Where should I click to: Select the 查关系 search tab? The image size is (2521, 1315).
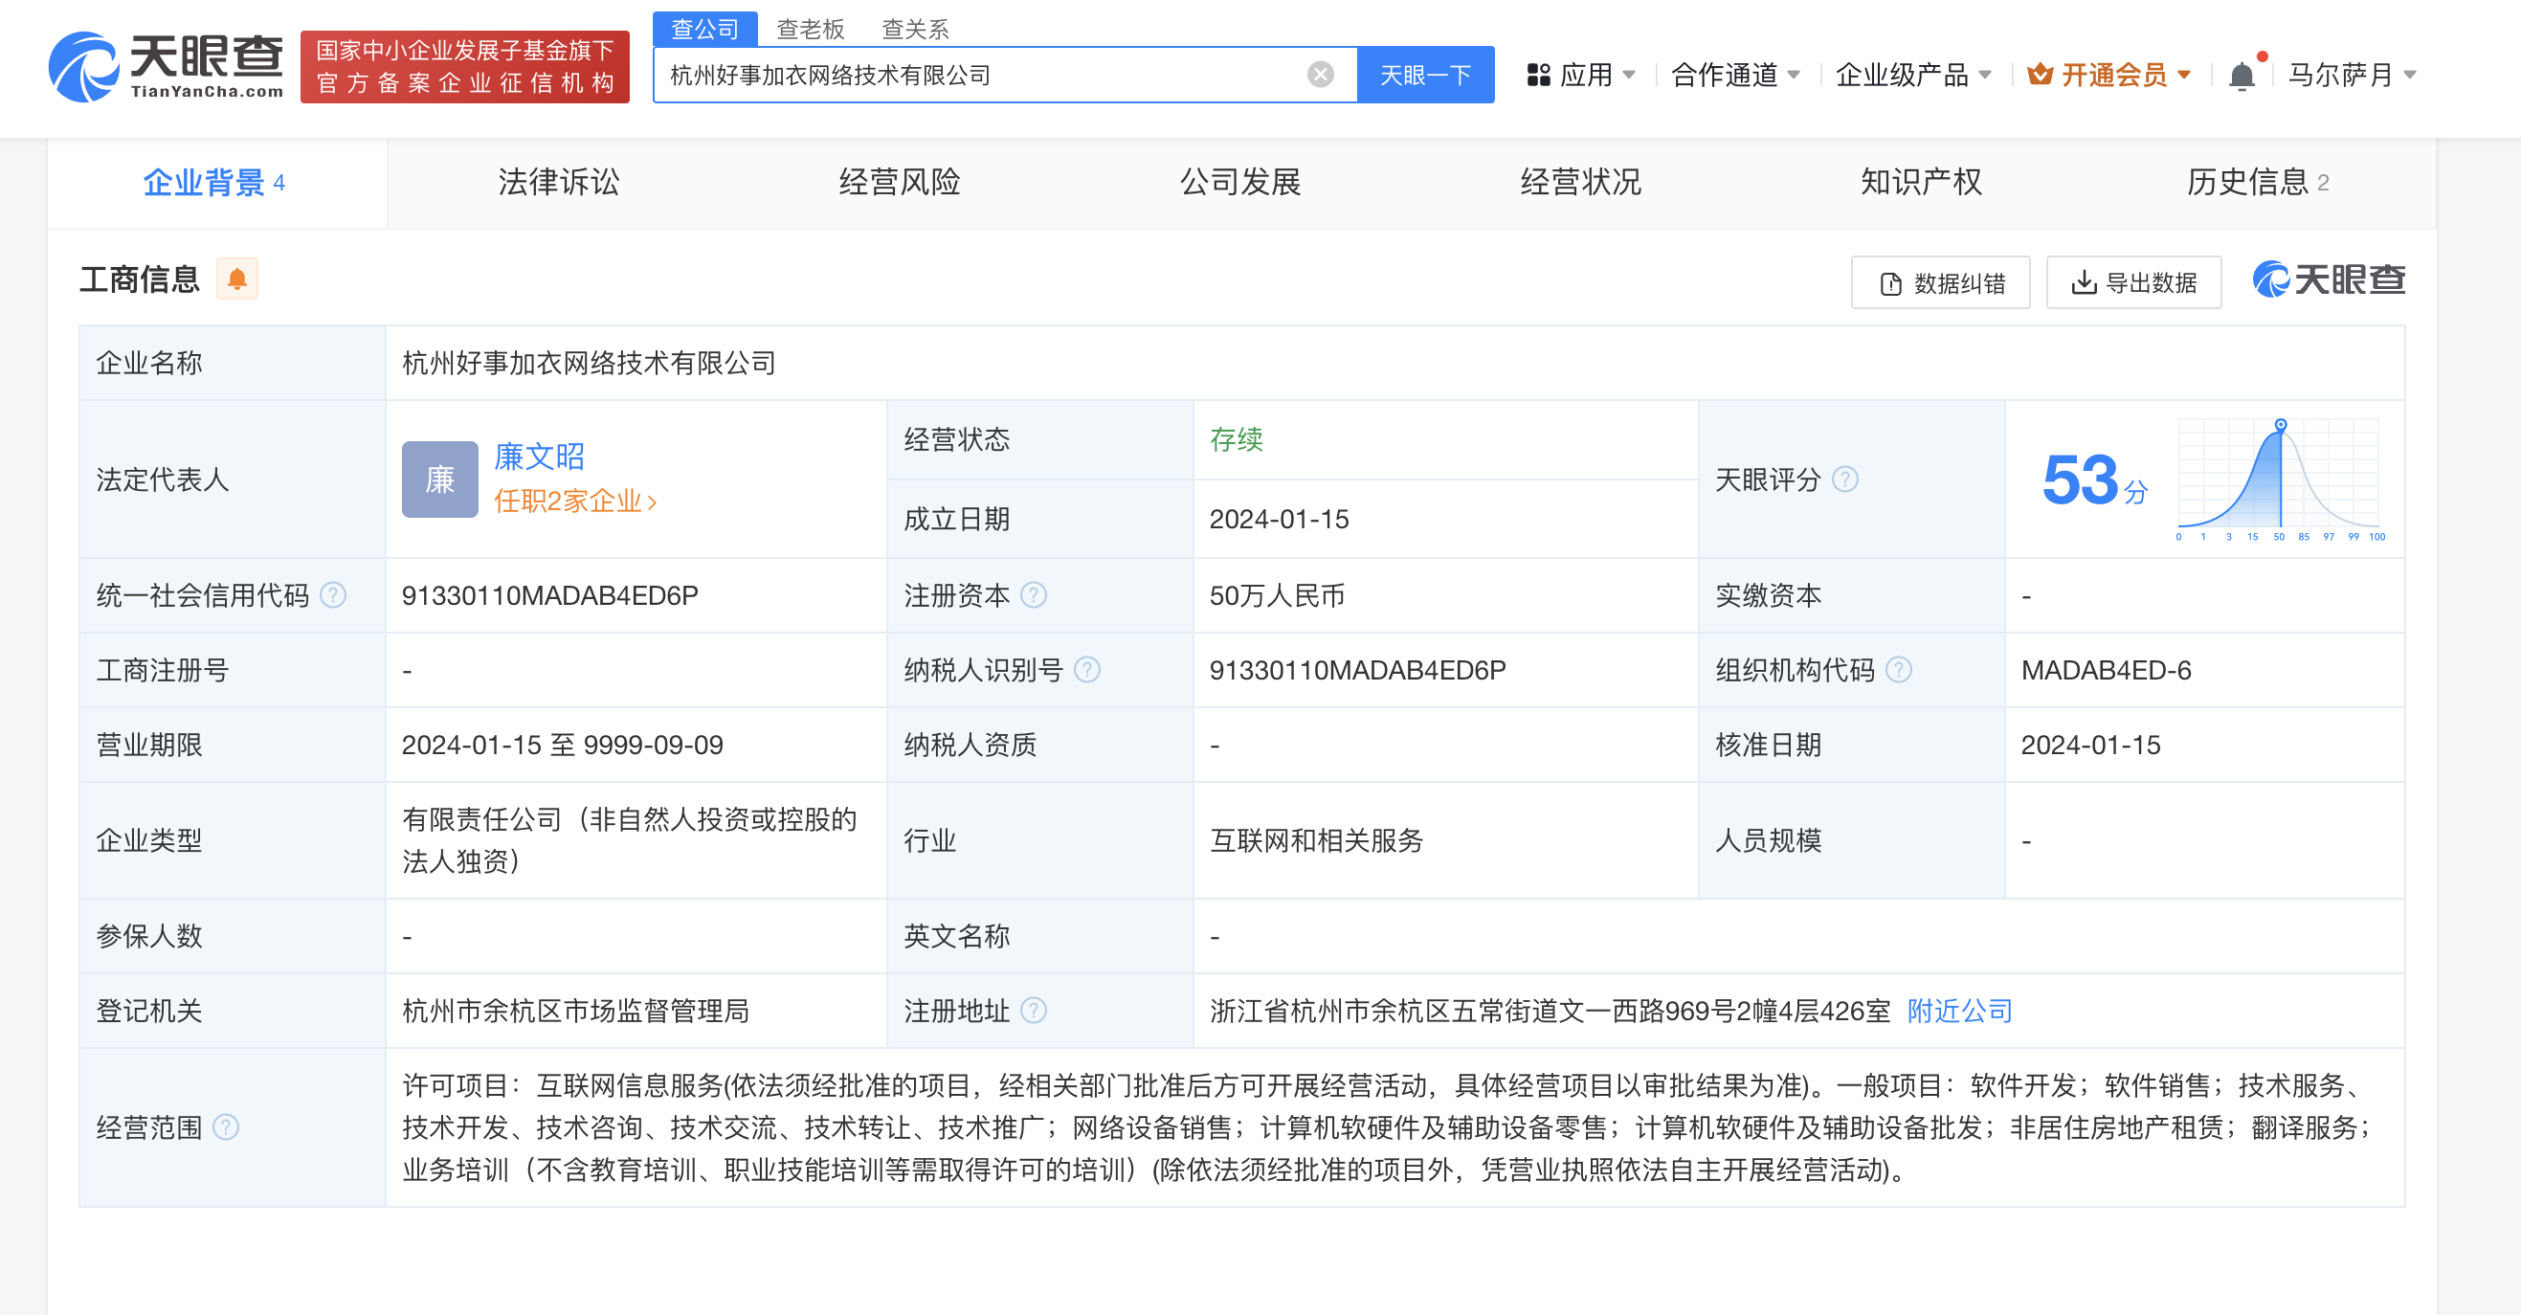point(915,29)
